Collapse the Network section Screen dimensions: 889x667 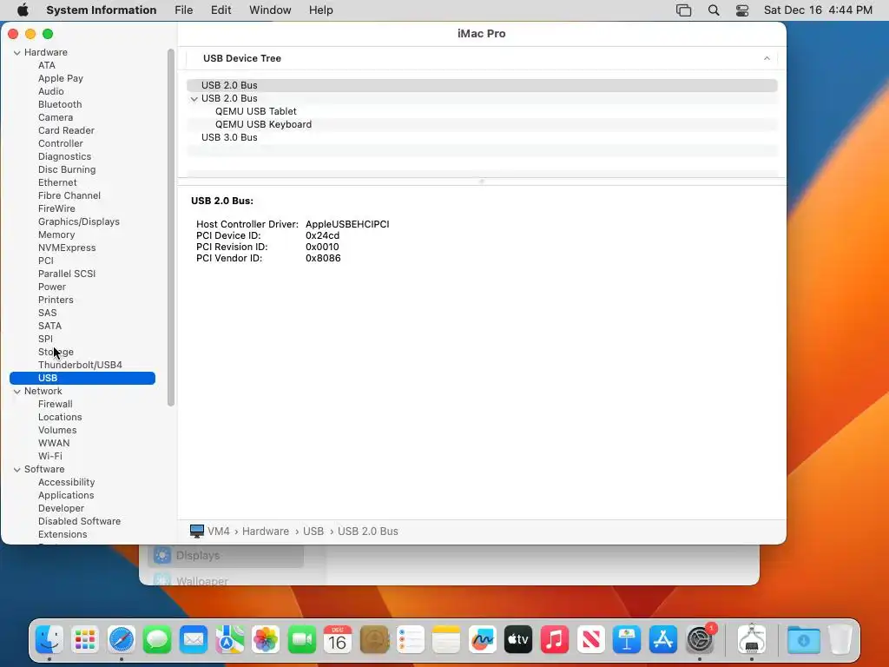click(x=17, y=392)
